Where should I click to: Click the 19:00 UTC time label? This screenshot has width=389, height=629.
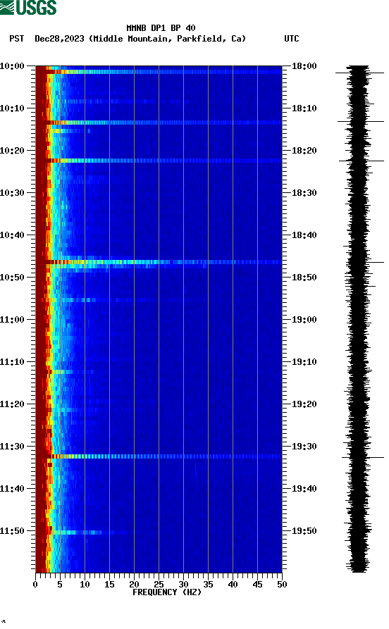point(304,320)
